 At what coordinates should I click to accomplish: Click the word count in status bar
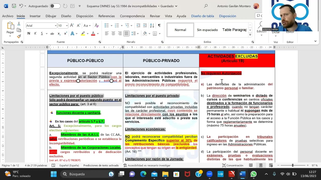tap(36, 165)
